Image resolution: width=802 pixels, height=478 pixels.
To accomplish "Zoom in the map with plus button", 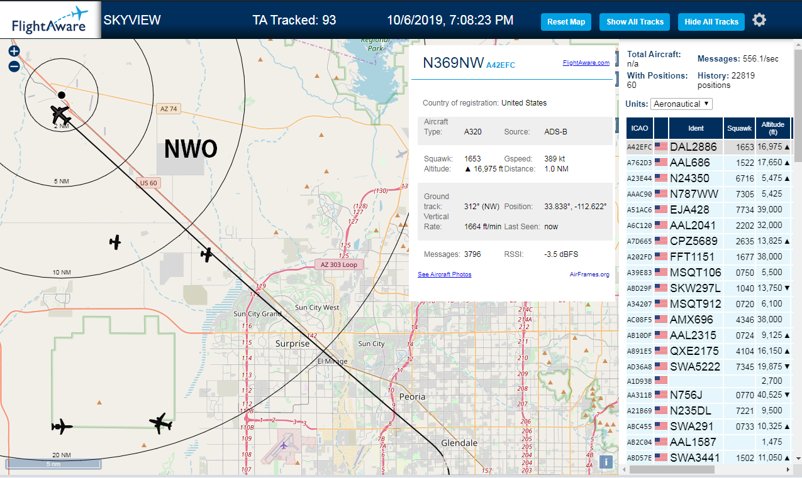I will pos(14,51).
